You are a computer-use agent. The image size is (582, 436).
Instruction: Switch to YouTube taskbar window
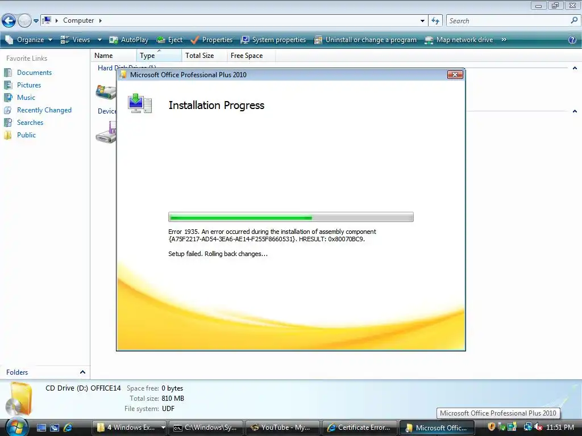tap(283, 427)
